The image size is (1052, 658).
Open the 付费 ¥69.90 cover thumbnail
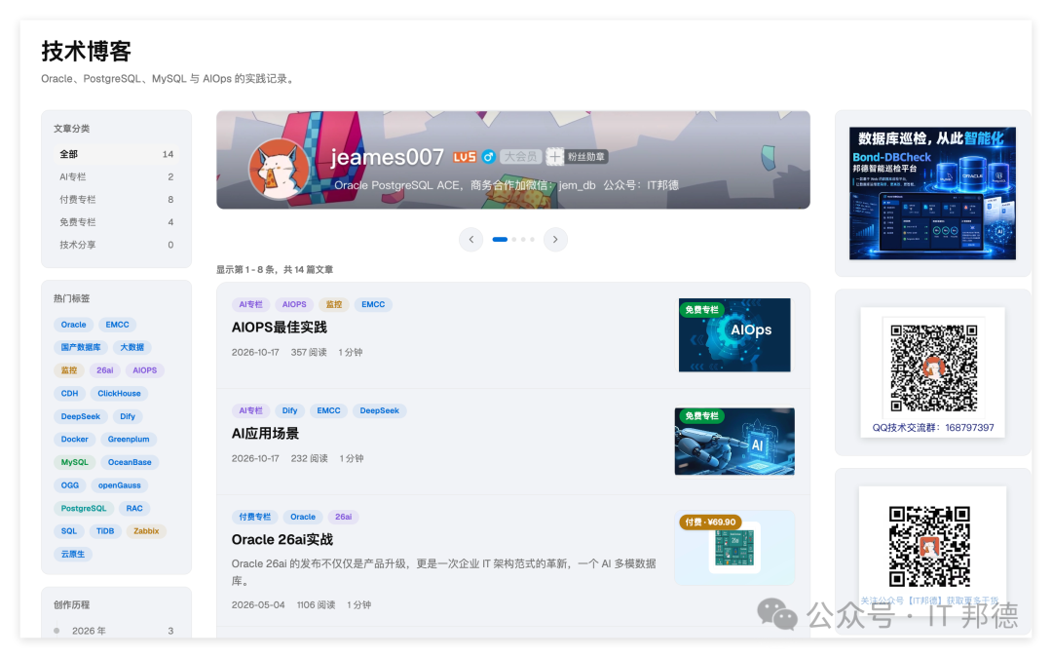734,547
